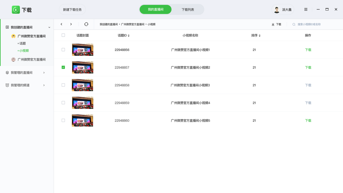The width and height of the screenshot is (343, 193).
Task: Click the 新建下载任务 button
Action: point(72,10)
